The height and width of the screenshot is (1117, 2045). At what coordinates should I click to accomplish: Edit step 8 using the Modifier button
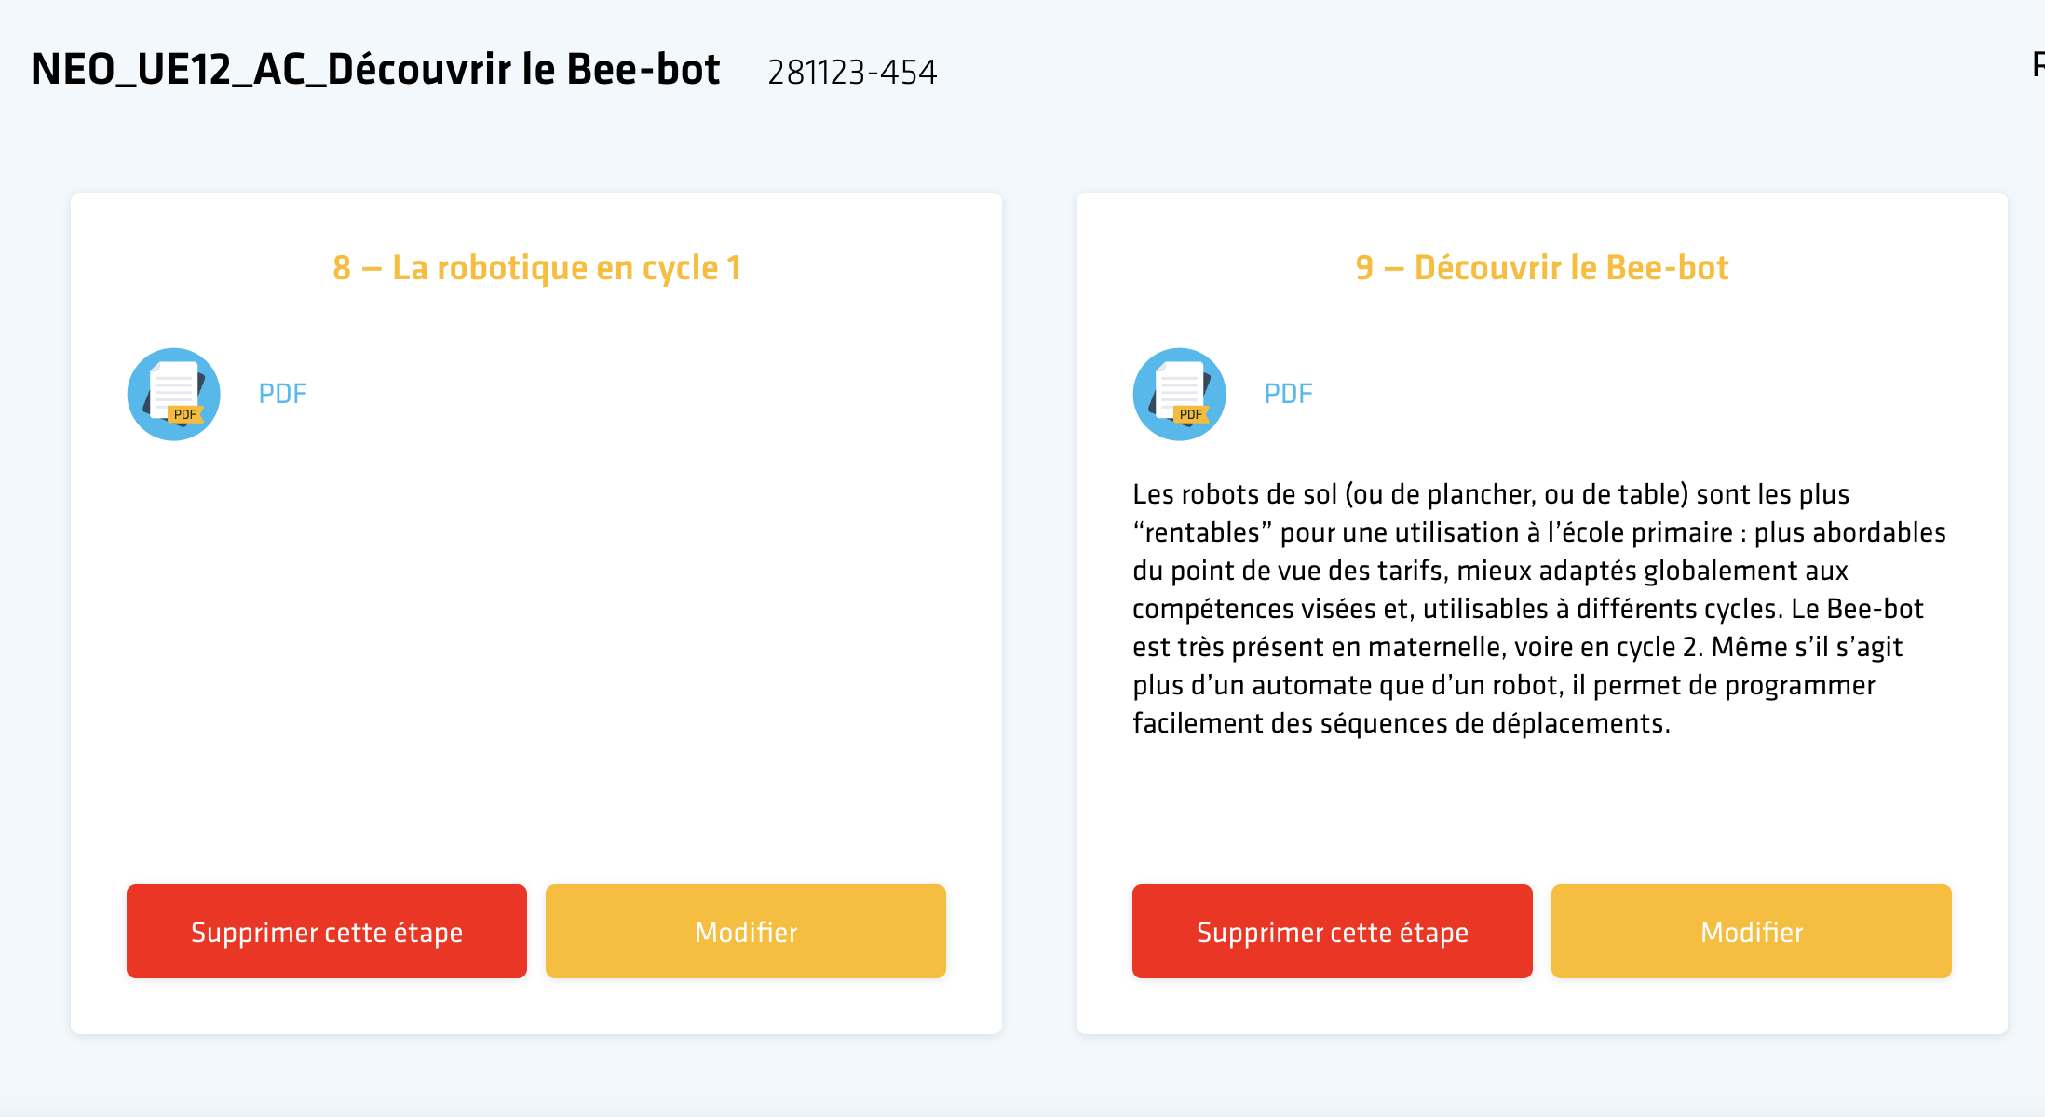[746, 931]
